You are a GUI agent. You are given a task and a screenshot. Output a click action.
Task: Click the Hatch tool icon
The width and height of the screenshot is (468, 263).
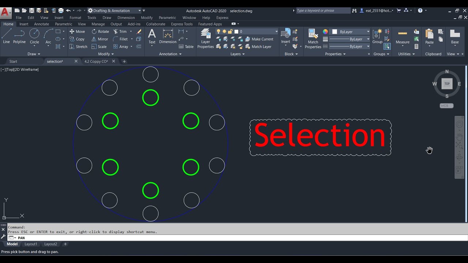pyautogui.click(x=58, y=47)
